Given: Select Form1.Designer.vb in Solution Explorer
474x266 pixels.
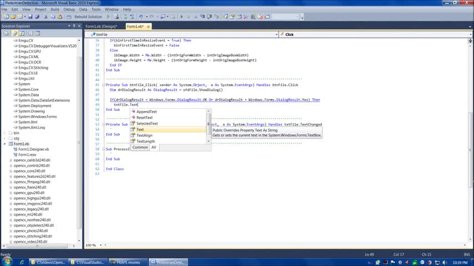Looking at the screenshot, I should 33,149.
